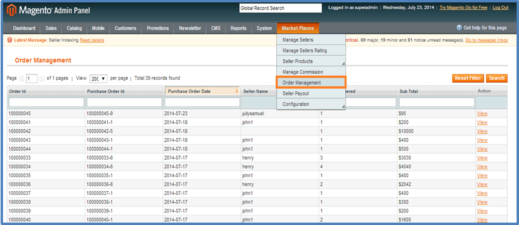Screen dimensions: 519x225
Task: View order 100000043
Action: (482, 140)
